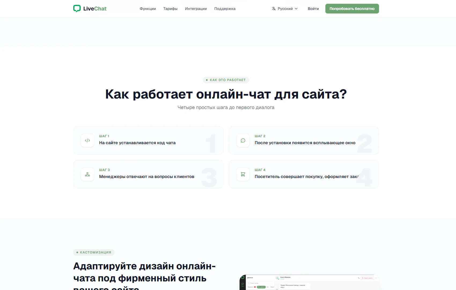
Task: Click the shopping cart icon in Шаг 4
Action: [x=243, y=174]
